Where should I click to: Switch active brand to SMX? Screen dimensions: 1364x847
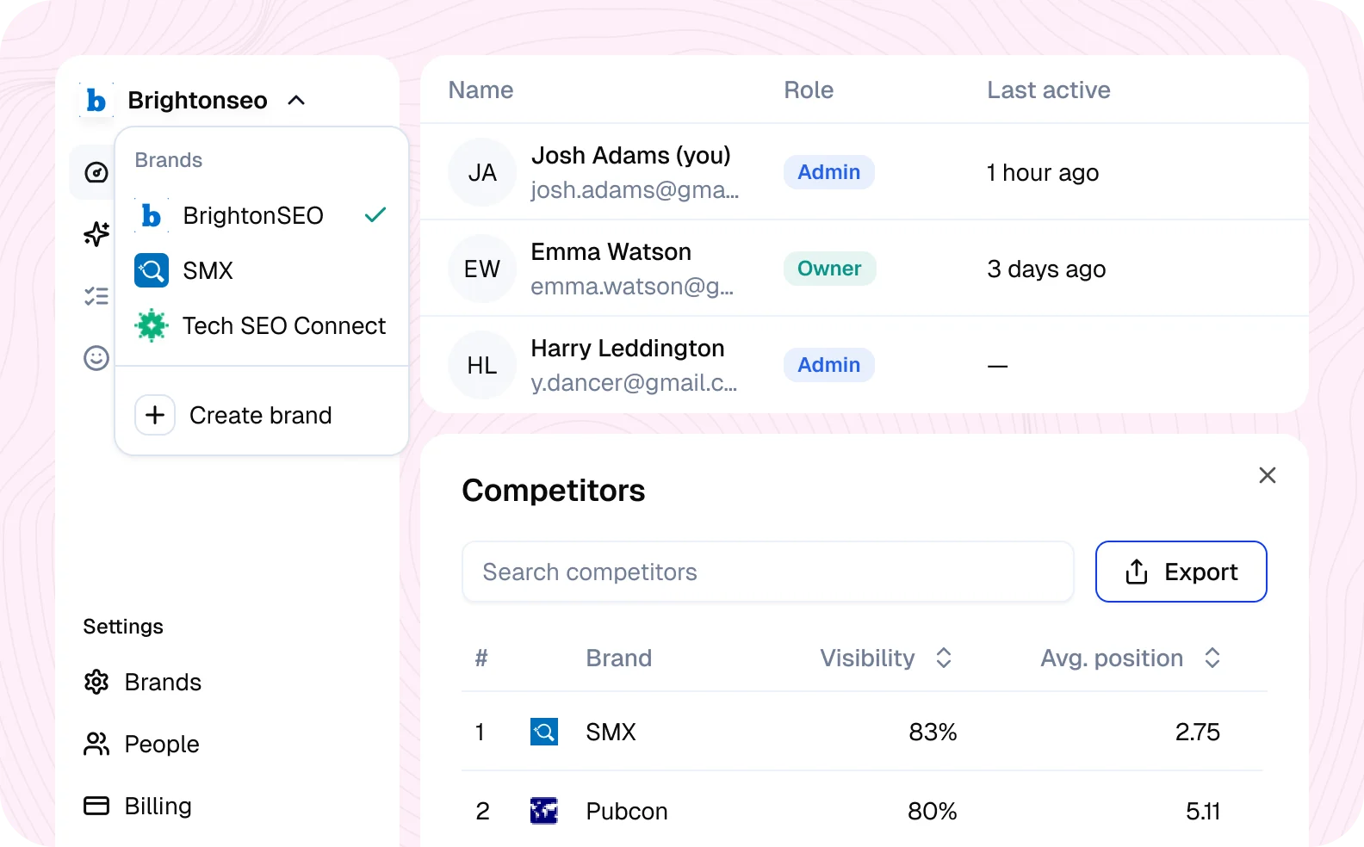pyautogui.click(x=207, y=270)
